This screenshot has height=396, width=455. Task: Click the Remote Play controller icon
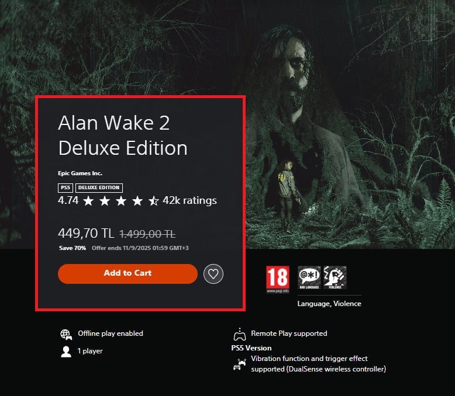point(240,334)
